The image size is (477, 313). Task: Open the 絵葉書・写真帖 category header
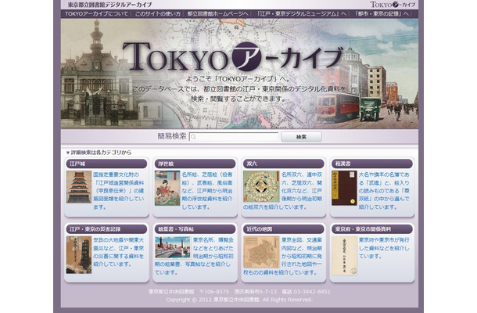click(x=195, y=229)
